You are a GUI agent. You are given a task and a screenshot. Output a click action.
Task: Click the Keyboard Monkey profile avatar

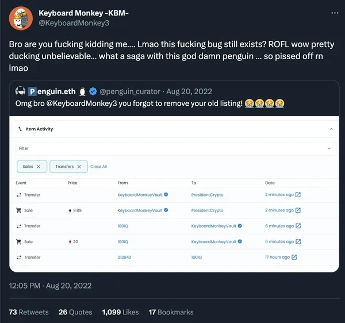21,18
